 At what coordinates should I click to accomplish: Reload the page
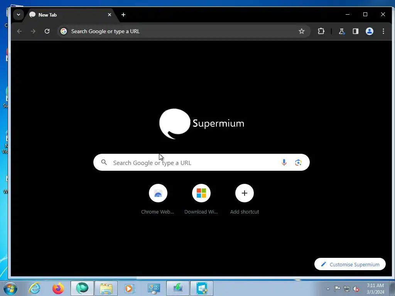47,31
